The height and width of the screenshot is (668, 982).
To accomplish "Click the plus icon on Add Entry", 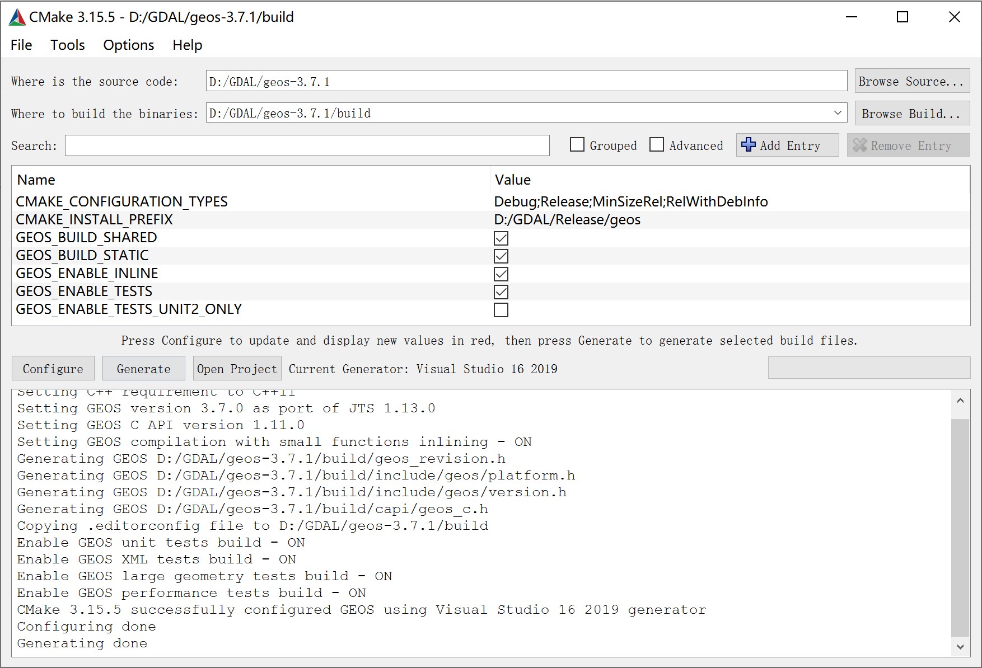I will tap(748, 145).
